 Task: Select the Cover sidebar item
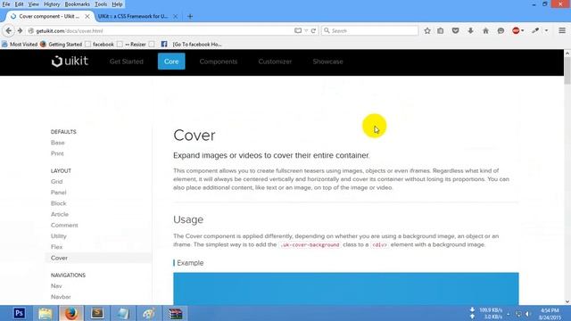tap(98, 258)
